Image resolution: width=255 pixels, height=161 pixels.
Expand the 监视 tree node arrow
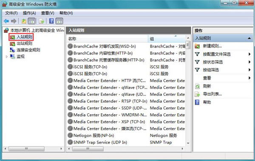pyautogui.click(x=7, y=57)
